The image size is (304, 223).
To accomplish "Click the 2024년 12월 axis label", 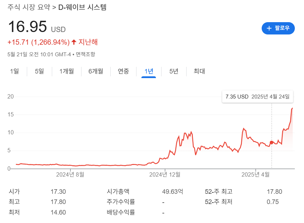I will [x=165, y=175].
